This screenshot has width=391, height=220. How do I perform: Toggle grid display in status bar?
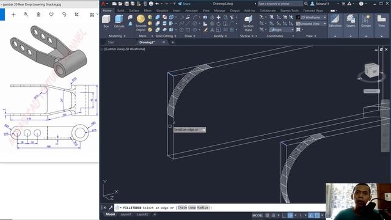point(267,215)
